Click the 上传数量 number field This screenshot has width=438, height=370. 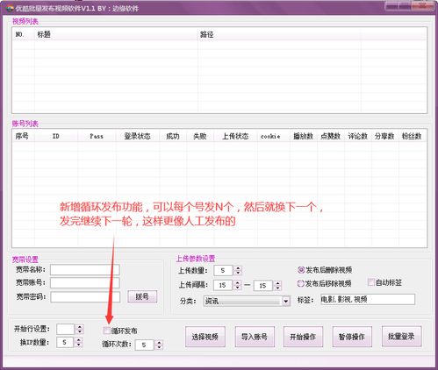tap(224, 270)
